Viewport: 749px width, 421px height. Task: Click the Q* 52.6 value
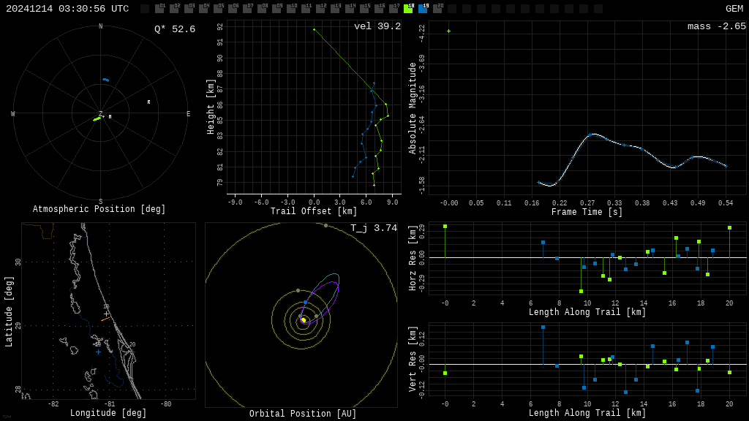point(174,29)
